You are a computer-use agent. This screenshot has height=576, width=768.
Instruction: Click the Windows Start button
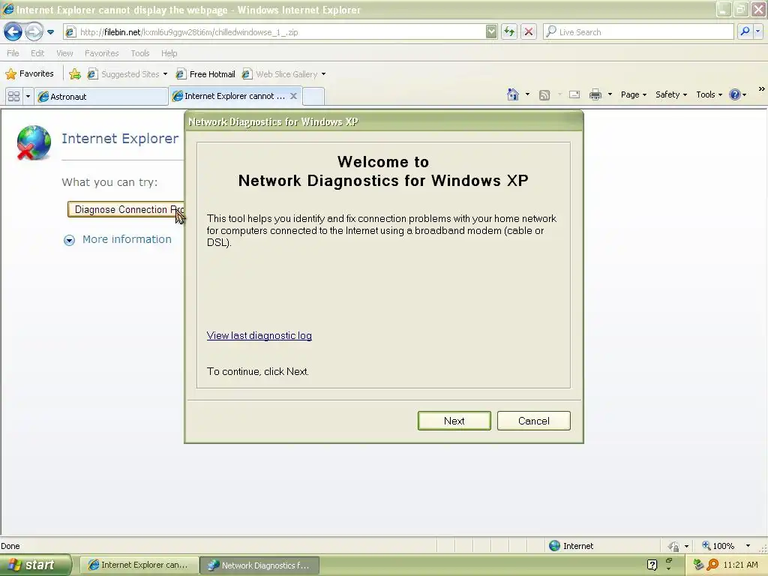(35, 565)
